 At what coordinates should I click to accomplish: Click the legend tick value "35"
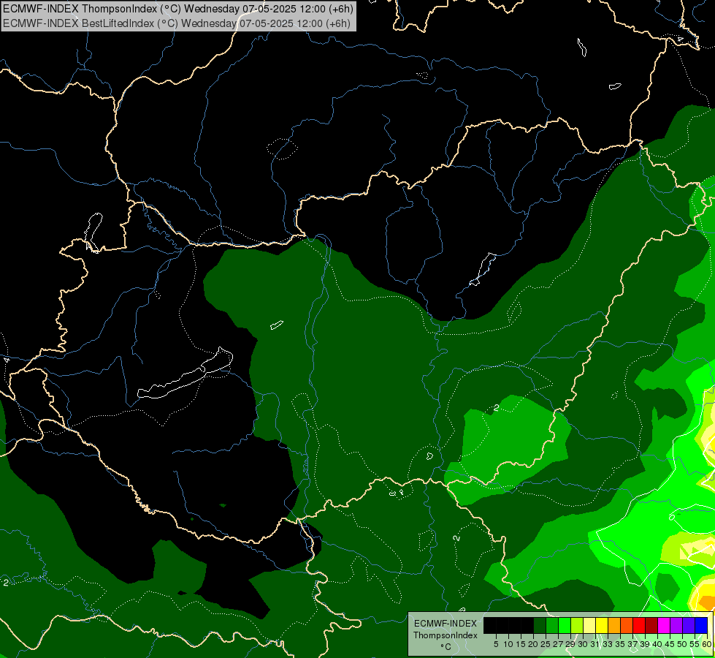coord(620,644)
